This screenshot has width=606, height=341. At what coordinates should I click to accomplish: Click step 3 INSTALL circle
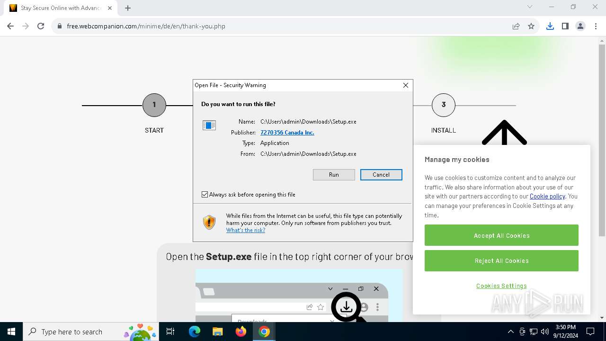[444, 105]
